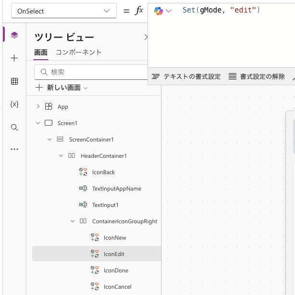The image size is (295, 295).
Task: Click the Insert plus icon in sidebar
Action: 14,58
